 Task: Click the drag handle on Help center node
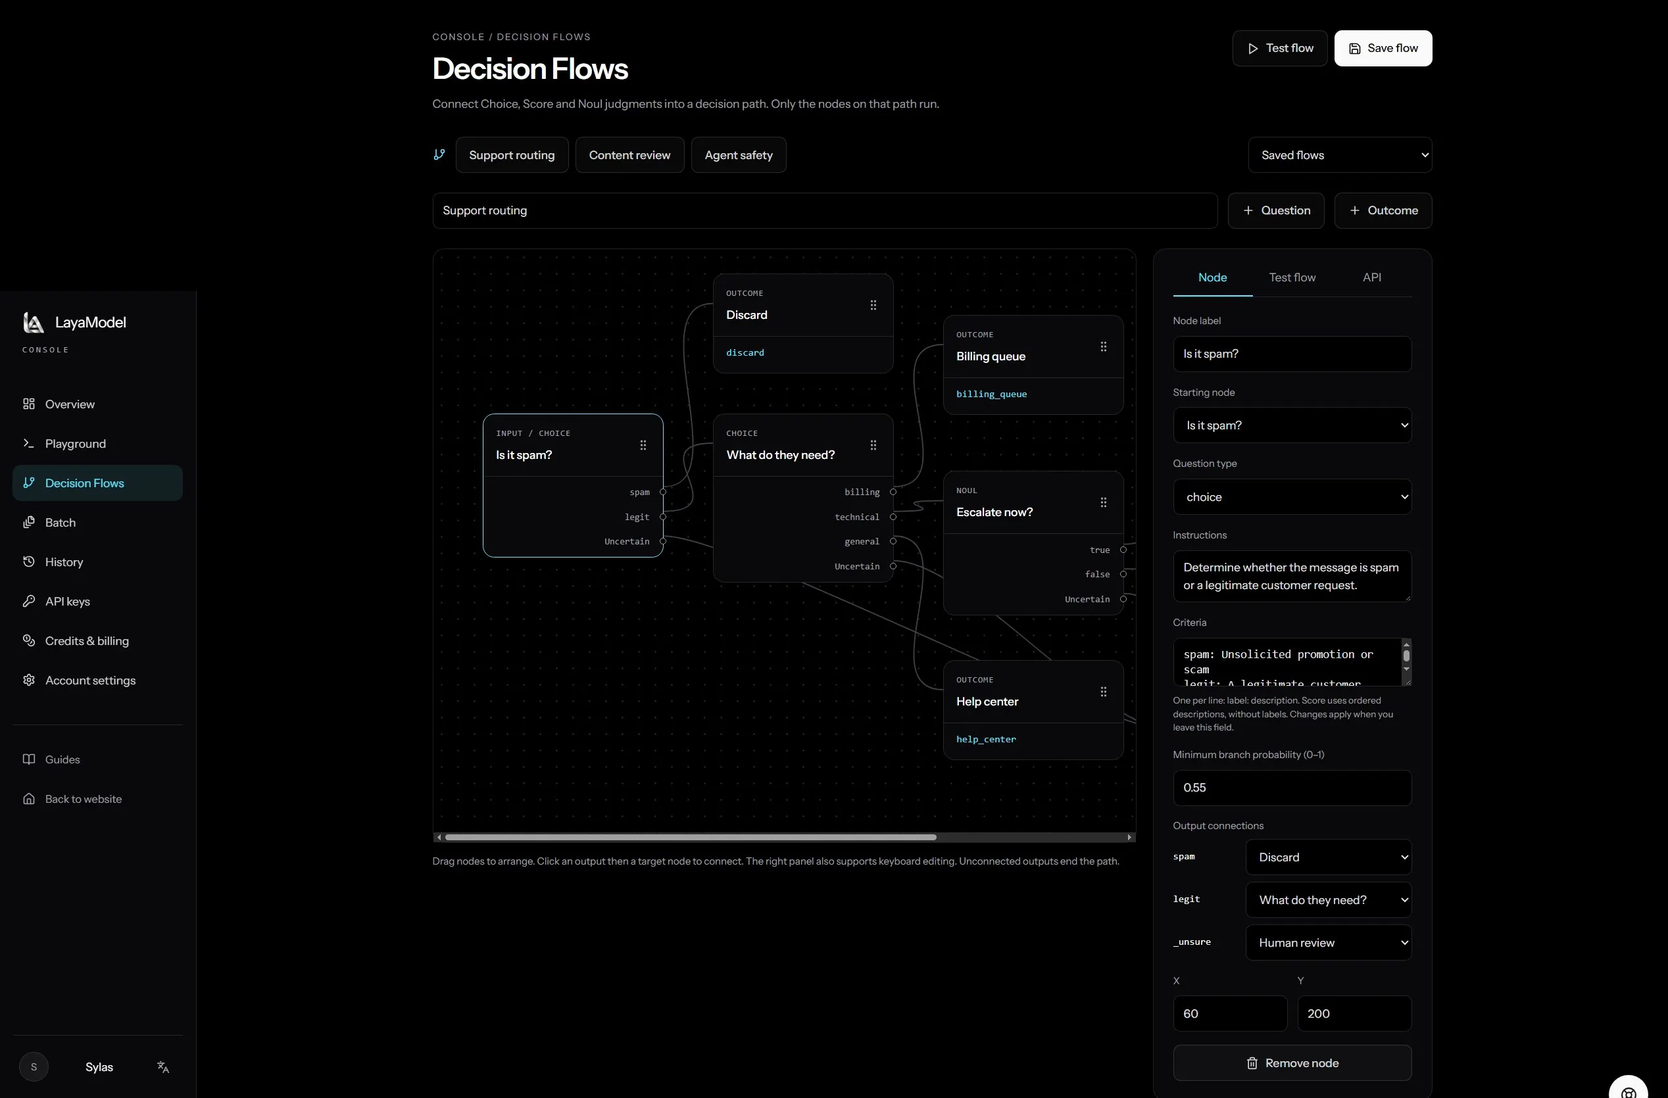click(x=1103, y=692)
